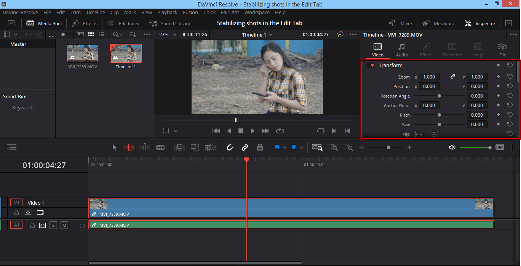Click the timeline zoom plus button

pyautogui.click(x=409, y=147)
